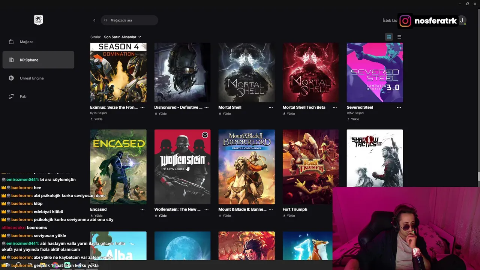Open Eximius cover thumbnail
The height and width of the screenshot is (270, 480).
tap(118, 72)
